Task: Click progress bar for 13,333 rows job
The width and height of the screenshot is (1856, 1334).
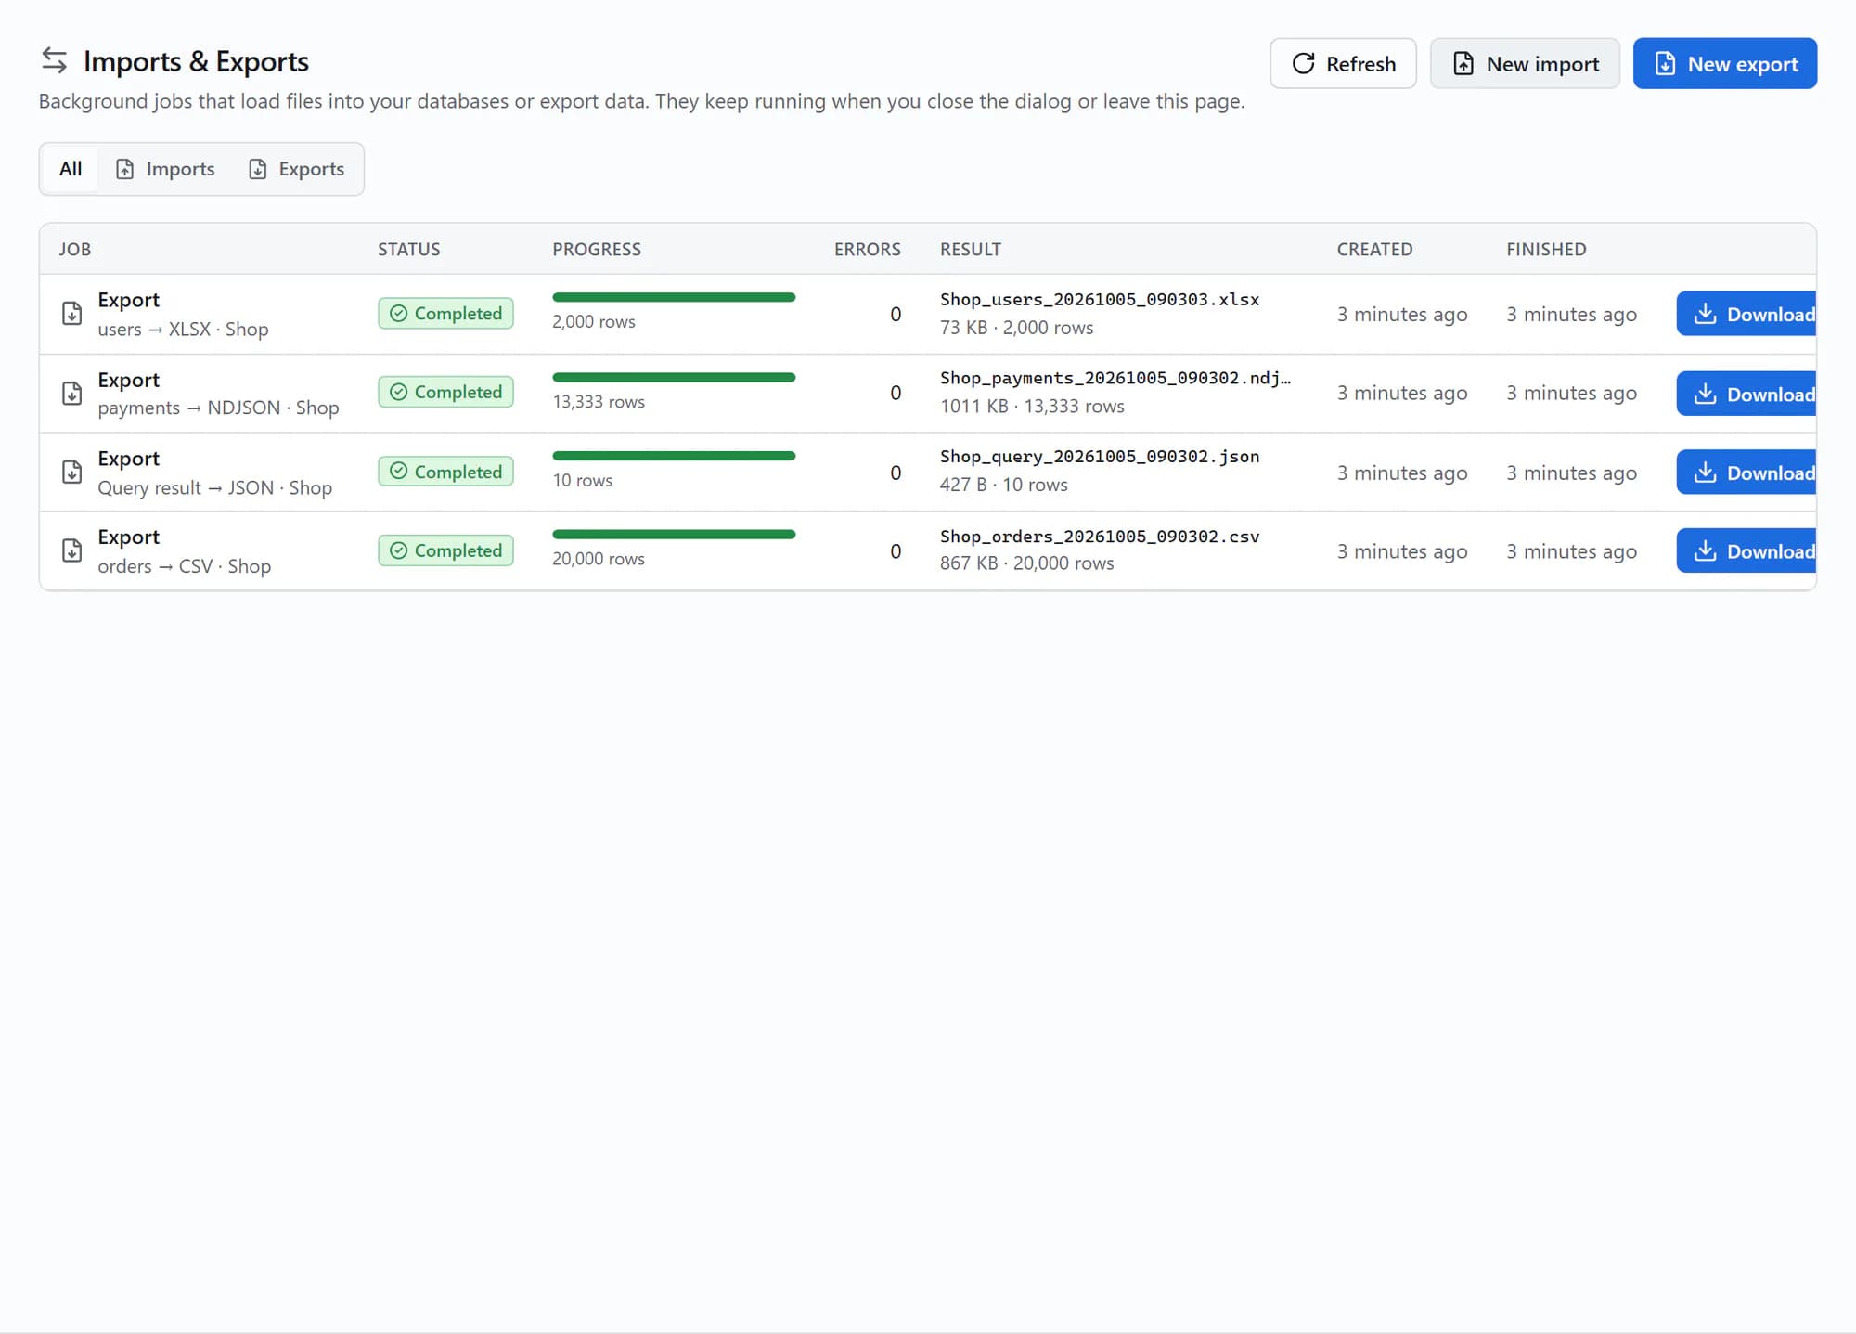Action: (x=674, y=377)
